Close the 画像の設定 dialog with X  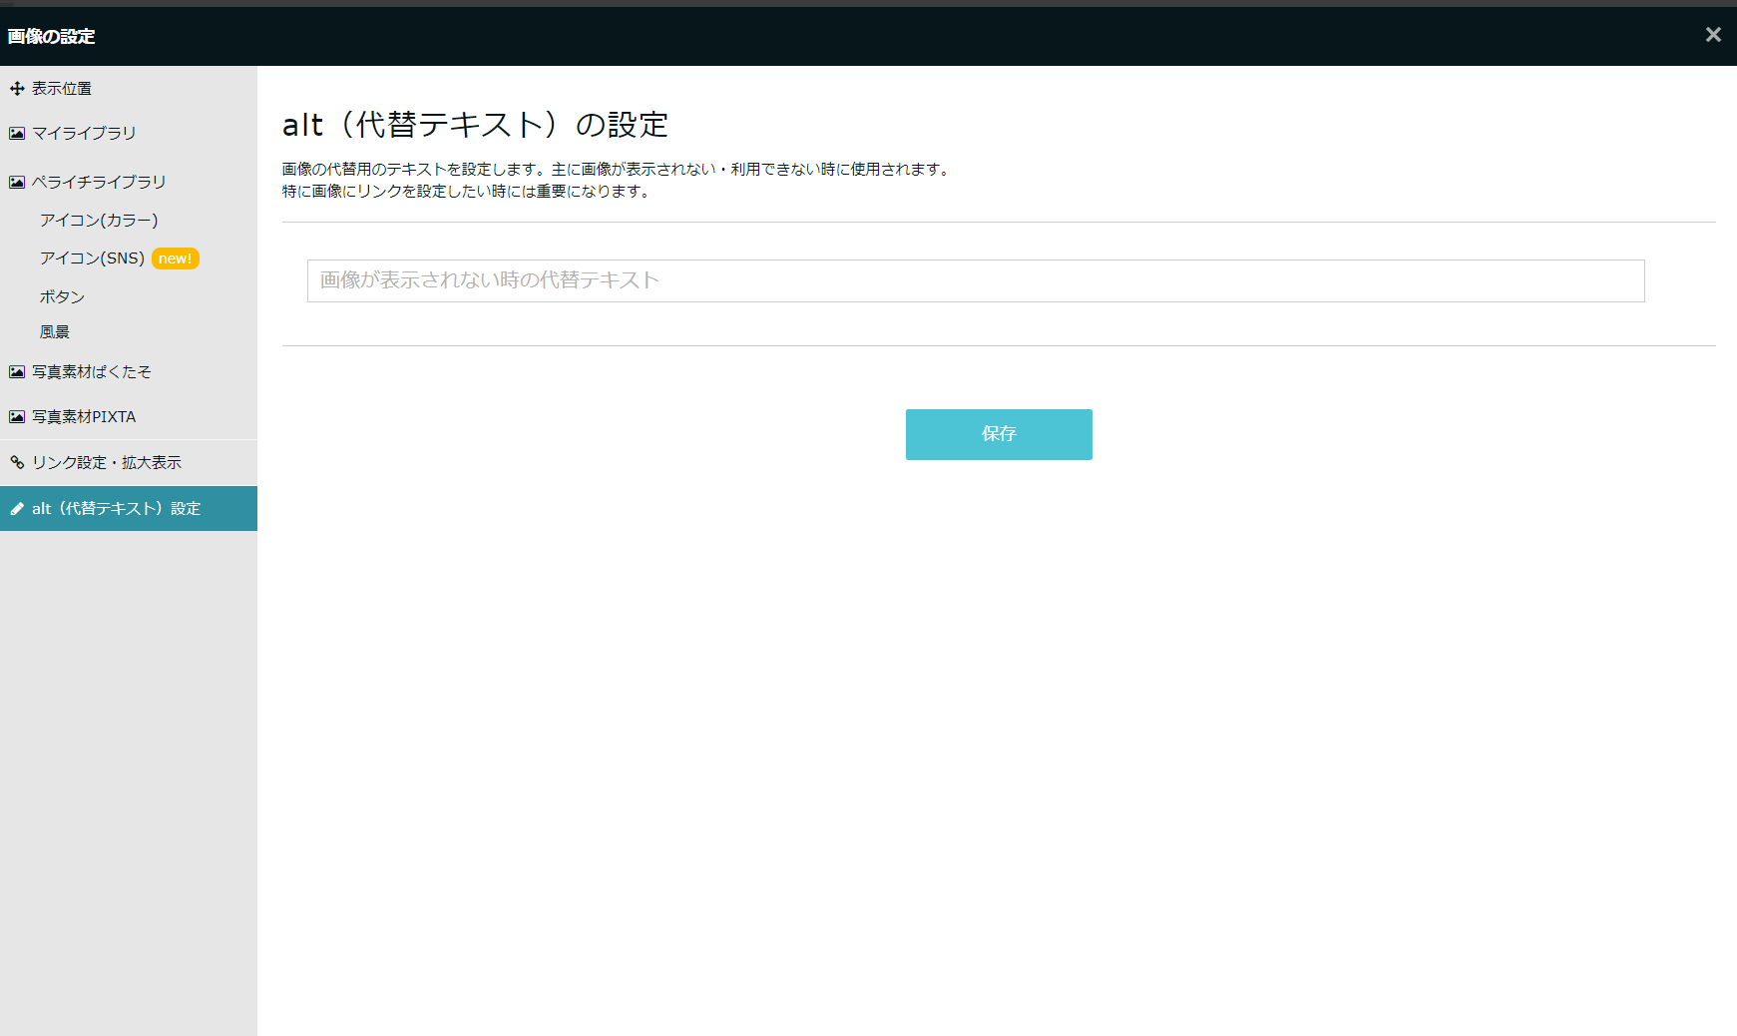pos(1713,35)
